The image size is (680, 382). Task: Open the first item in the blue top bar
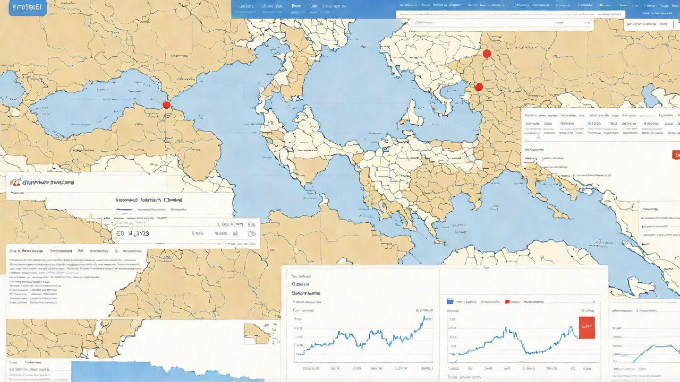point(245,6)
